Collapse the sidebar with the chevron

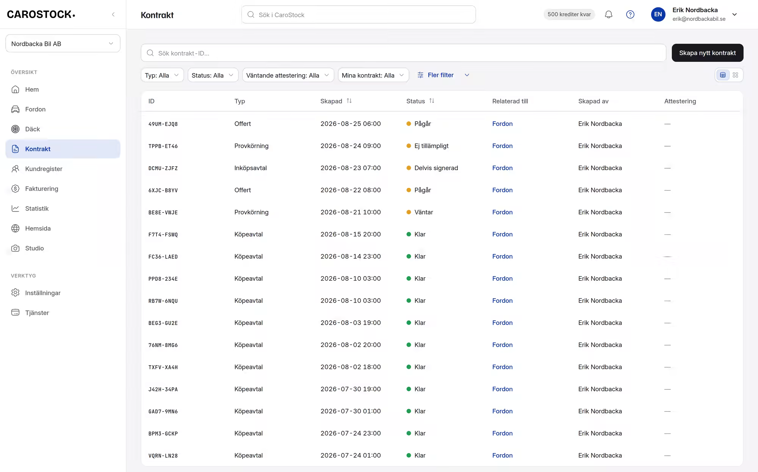113,14
